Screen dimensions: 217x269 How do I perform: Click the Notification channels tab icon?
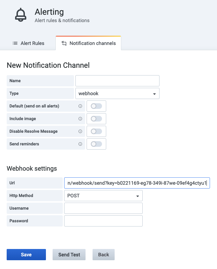click(x=64, y=43)
